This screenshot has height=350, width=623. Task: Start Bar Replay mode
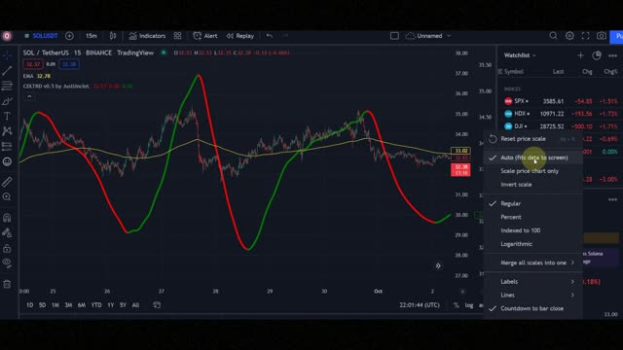240,36
